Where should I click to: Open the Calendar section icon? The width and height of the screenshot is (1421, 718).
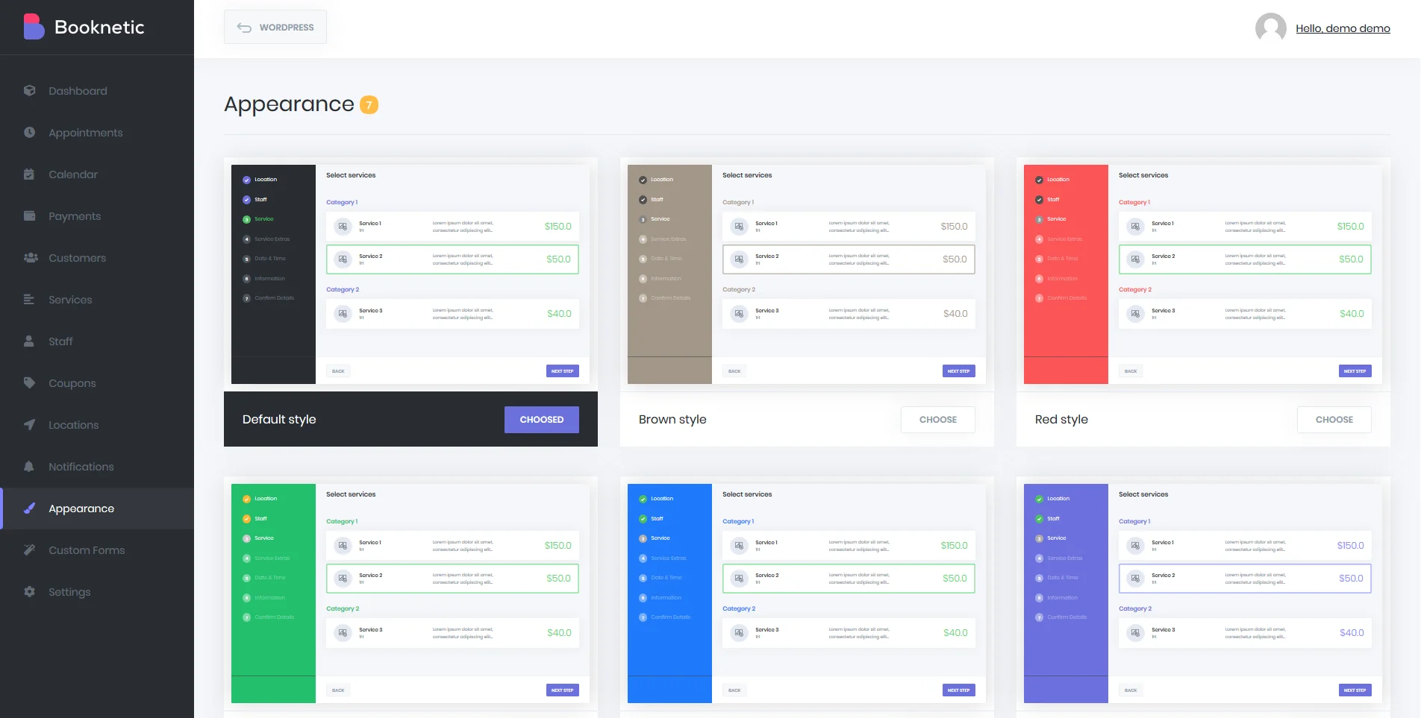coord(29,174)
